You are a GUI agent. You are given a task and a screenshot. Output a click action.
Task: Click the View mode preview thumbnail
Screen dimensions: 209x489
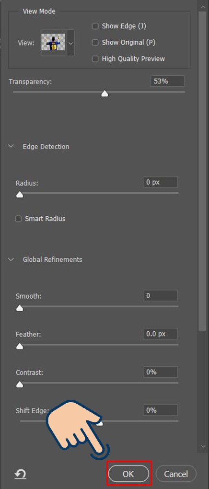53,42
